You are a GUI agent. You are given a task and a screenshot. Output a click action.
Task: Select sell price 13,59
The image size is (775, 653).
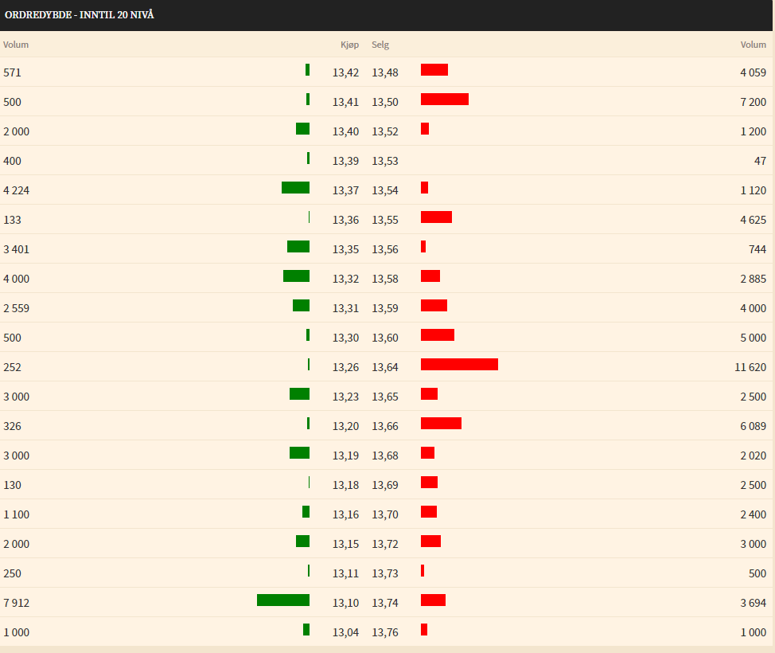(385, 308)
